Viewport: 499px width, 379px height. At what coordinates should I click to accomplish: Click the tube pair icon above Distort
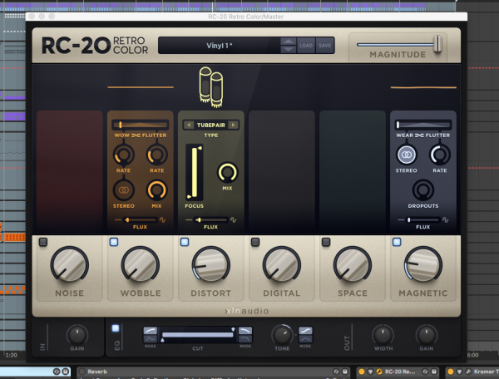pyautogui.click(x=210, y=86)
